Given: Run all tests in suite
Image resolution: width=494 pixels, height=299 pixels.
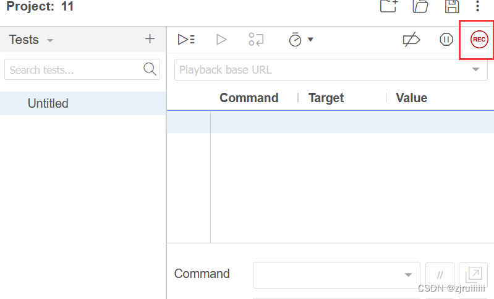Looking at the screenshot, I should (186, 40).
